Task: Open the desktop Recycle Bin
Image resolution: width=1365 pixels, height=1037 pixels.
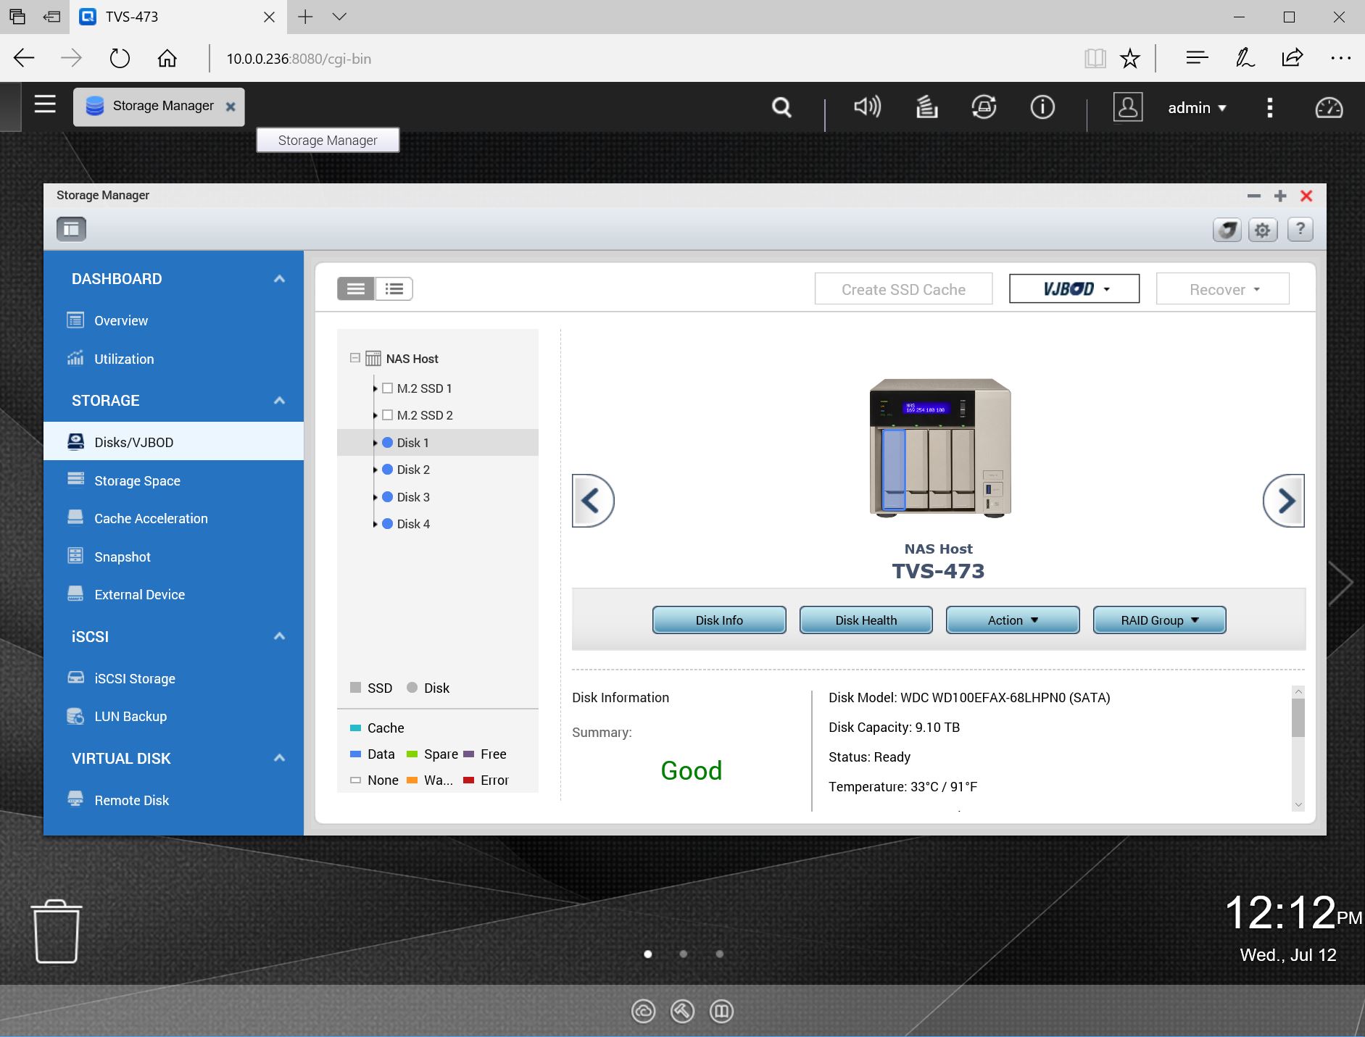Action: coord(57,931)
